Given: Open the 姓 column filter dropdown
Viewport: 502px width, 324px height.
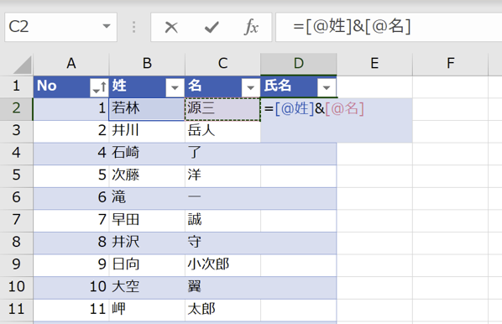Looking at the screenshot, I should point(175,87).
